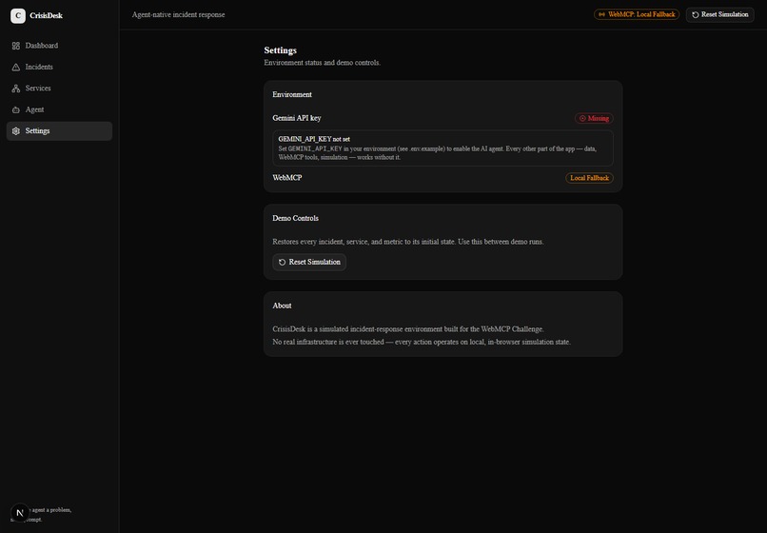Open the Agent page
The height and width of the screenshot is (533, 767).
tap(59, 109)
